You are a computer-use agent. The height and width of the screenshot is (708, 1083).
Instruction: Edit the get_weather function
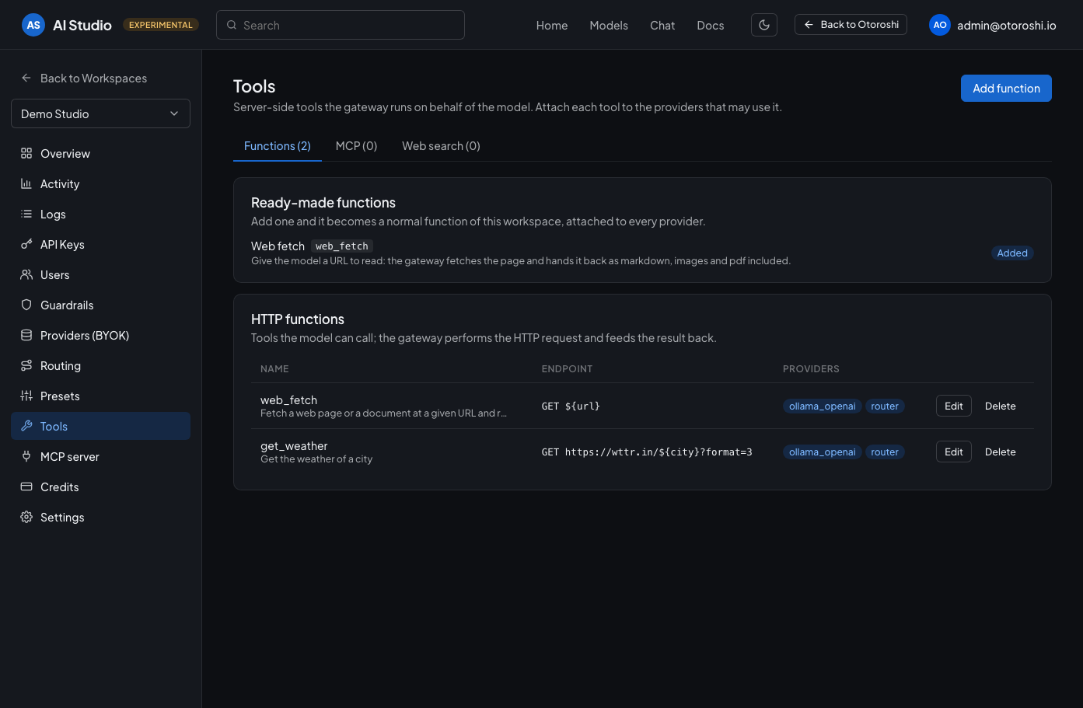click(x=954, y=452)
